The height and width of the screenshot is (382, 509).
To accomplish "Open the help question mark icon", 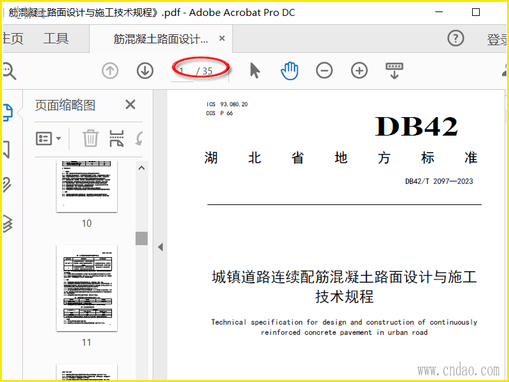I will point(456,38).
